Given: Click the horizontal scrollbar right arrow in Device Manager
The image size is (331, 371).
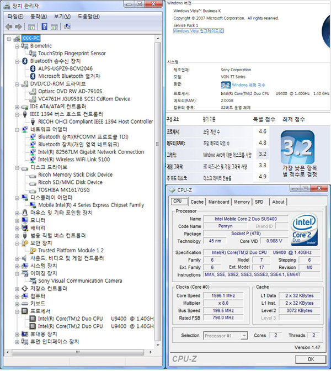Looking at the screenshot, I should point(151,352).
